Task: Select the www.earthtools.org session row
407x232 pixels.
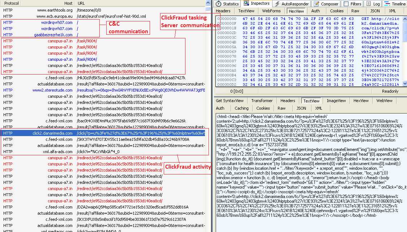Action: [54, 10]
